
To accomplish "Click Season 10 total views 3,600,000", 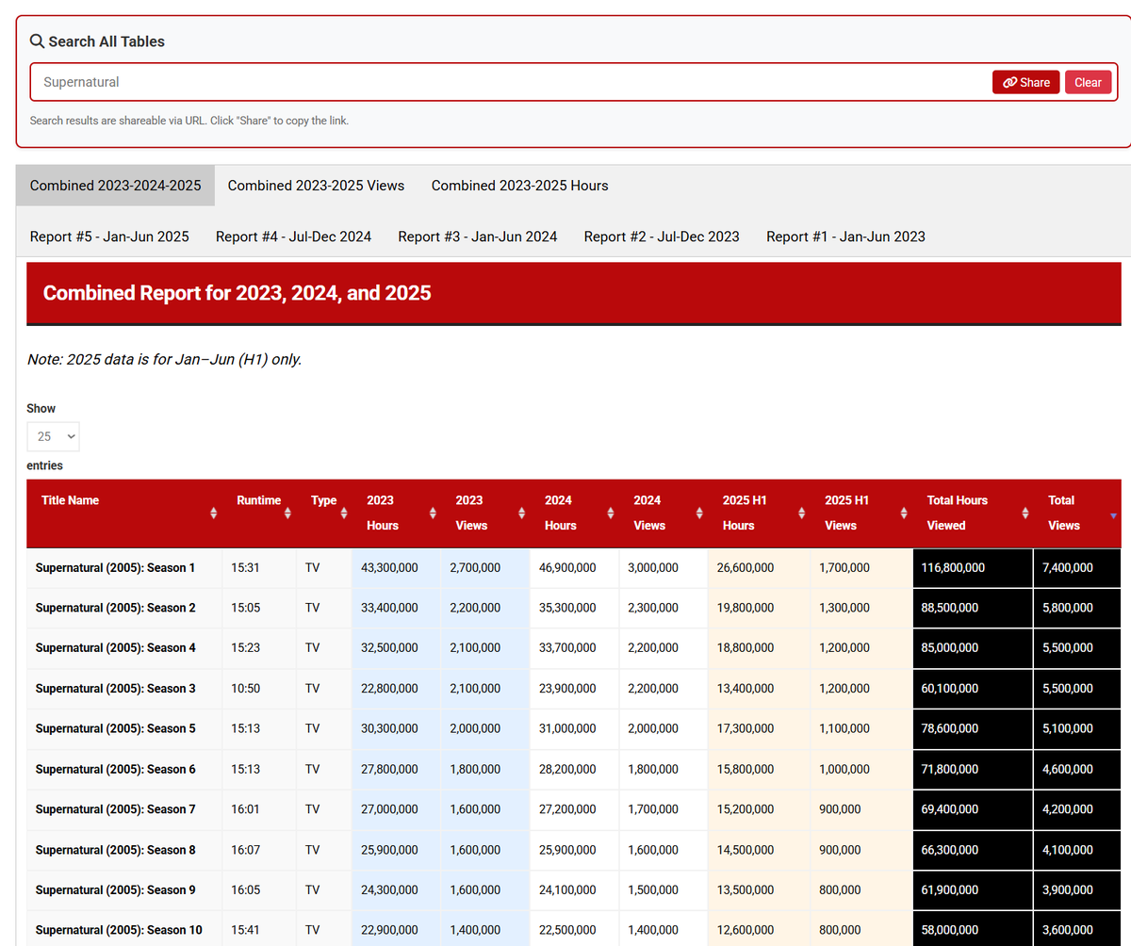I will click(1067, 930).
